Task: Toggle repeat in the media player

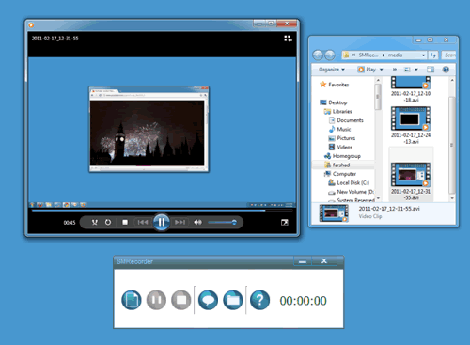Action: pyautogui.click(x=108, y=222)
